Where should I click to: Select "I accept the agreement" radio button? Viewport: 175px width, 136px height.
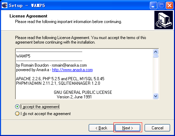point(17,107)
